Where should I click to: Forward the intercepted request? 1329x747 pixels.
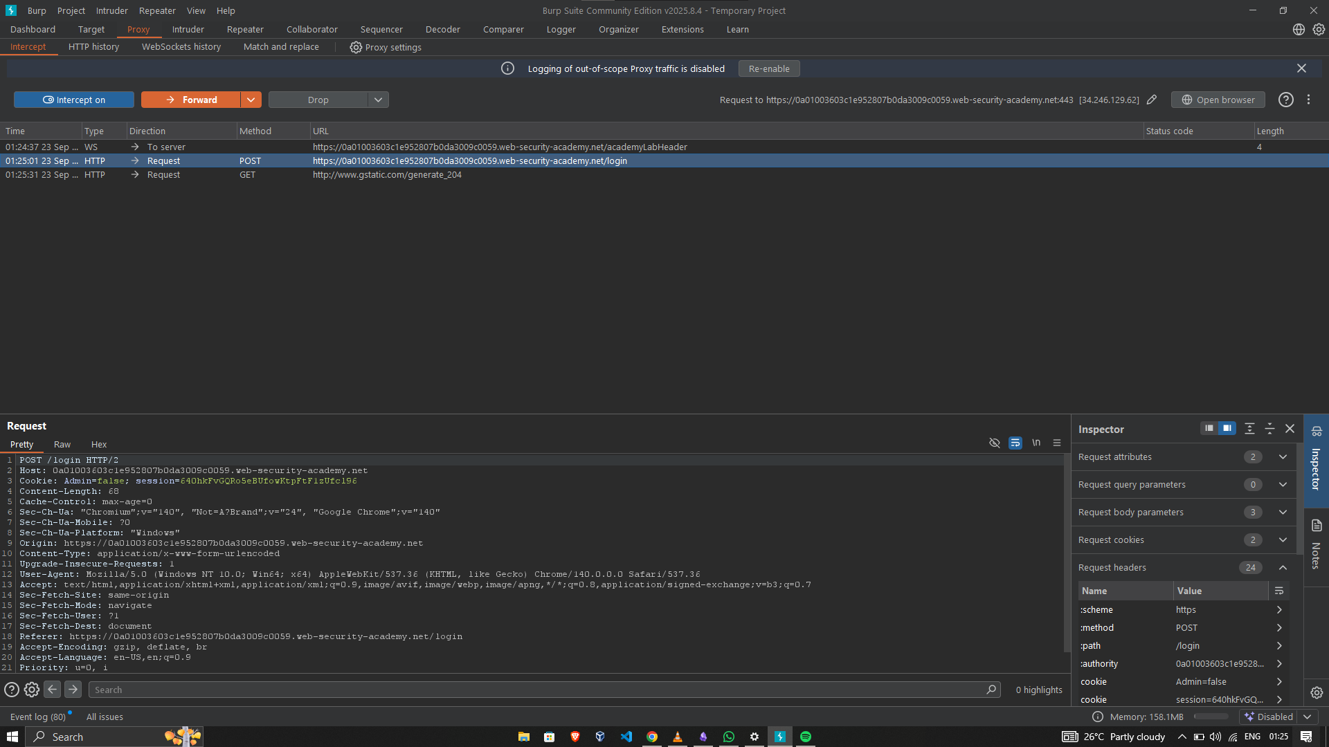[x=192, y=100]
